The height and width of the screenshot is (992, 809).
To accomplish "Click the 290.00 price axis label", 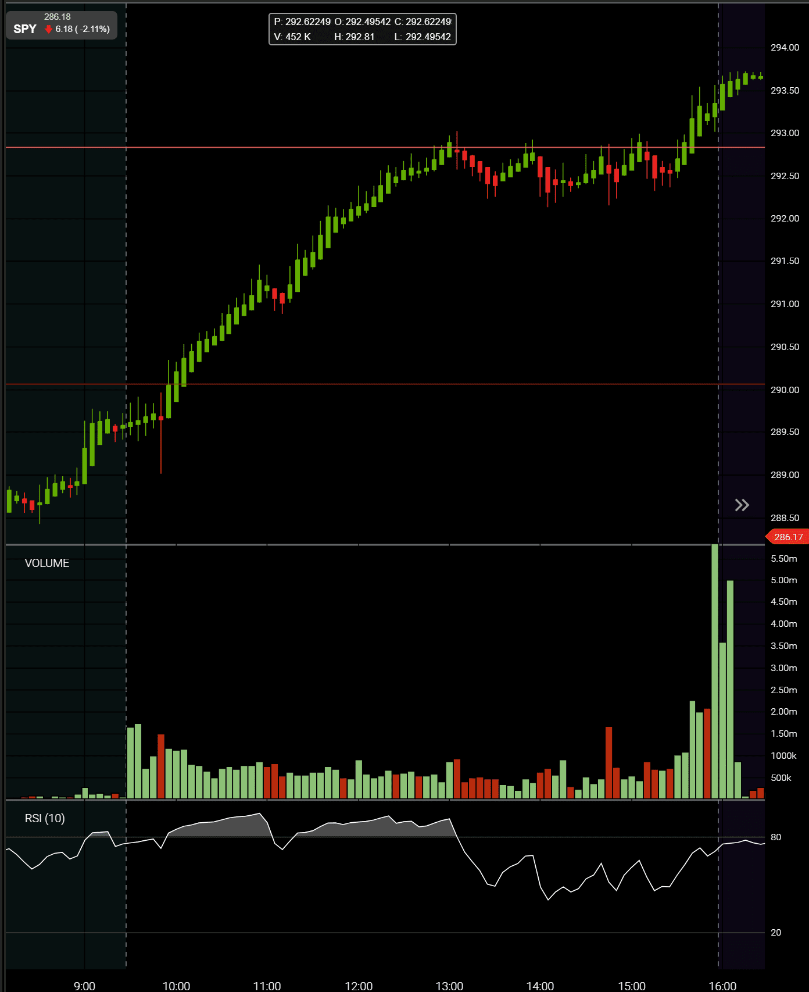I will (x=785, y=390).
